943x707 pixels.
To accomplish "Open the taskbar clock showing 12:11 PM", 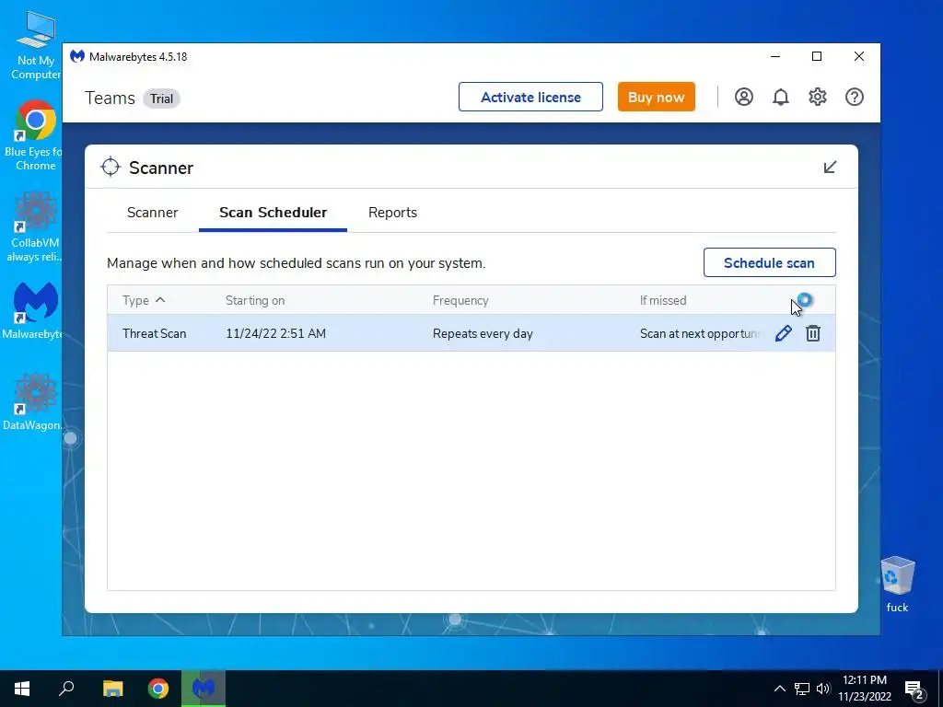I will point(864,689).
